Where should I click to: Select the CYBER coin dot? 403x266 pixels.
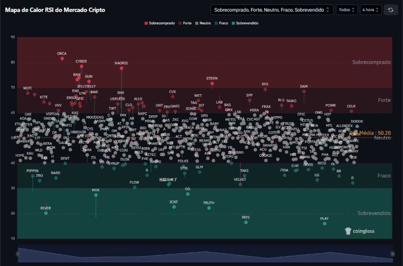pos(82,66)
